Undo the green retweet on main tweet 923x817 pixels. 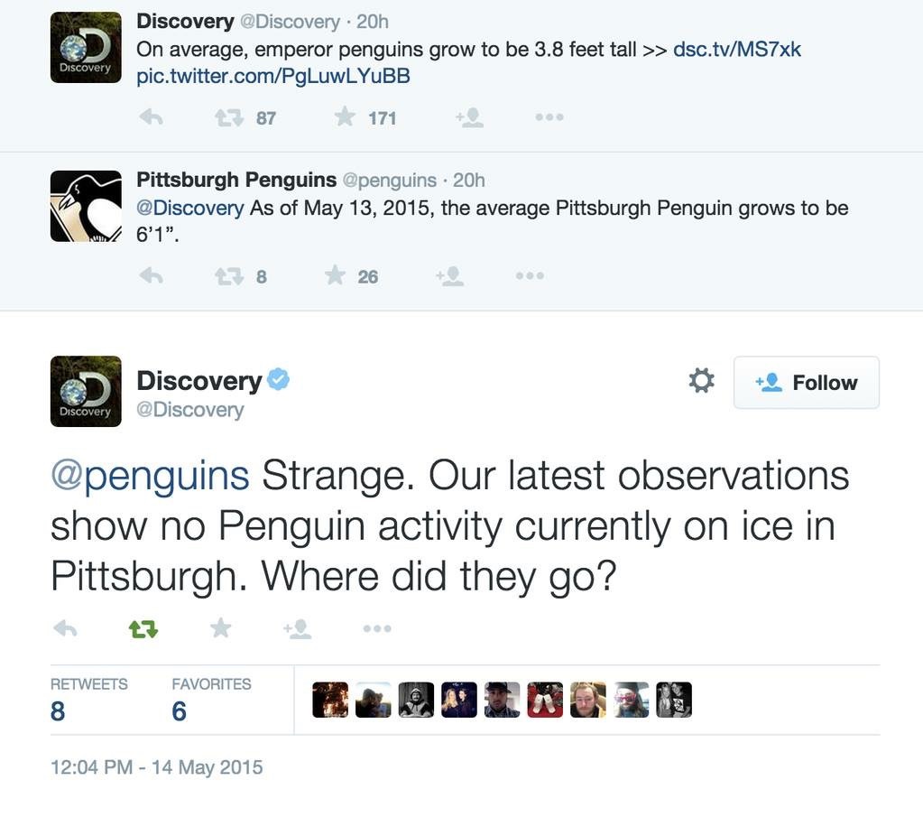coord(143,628)
